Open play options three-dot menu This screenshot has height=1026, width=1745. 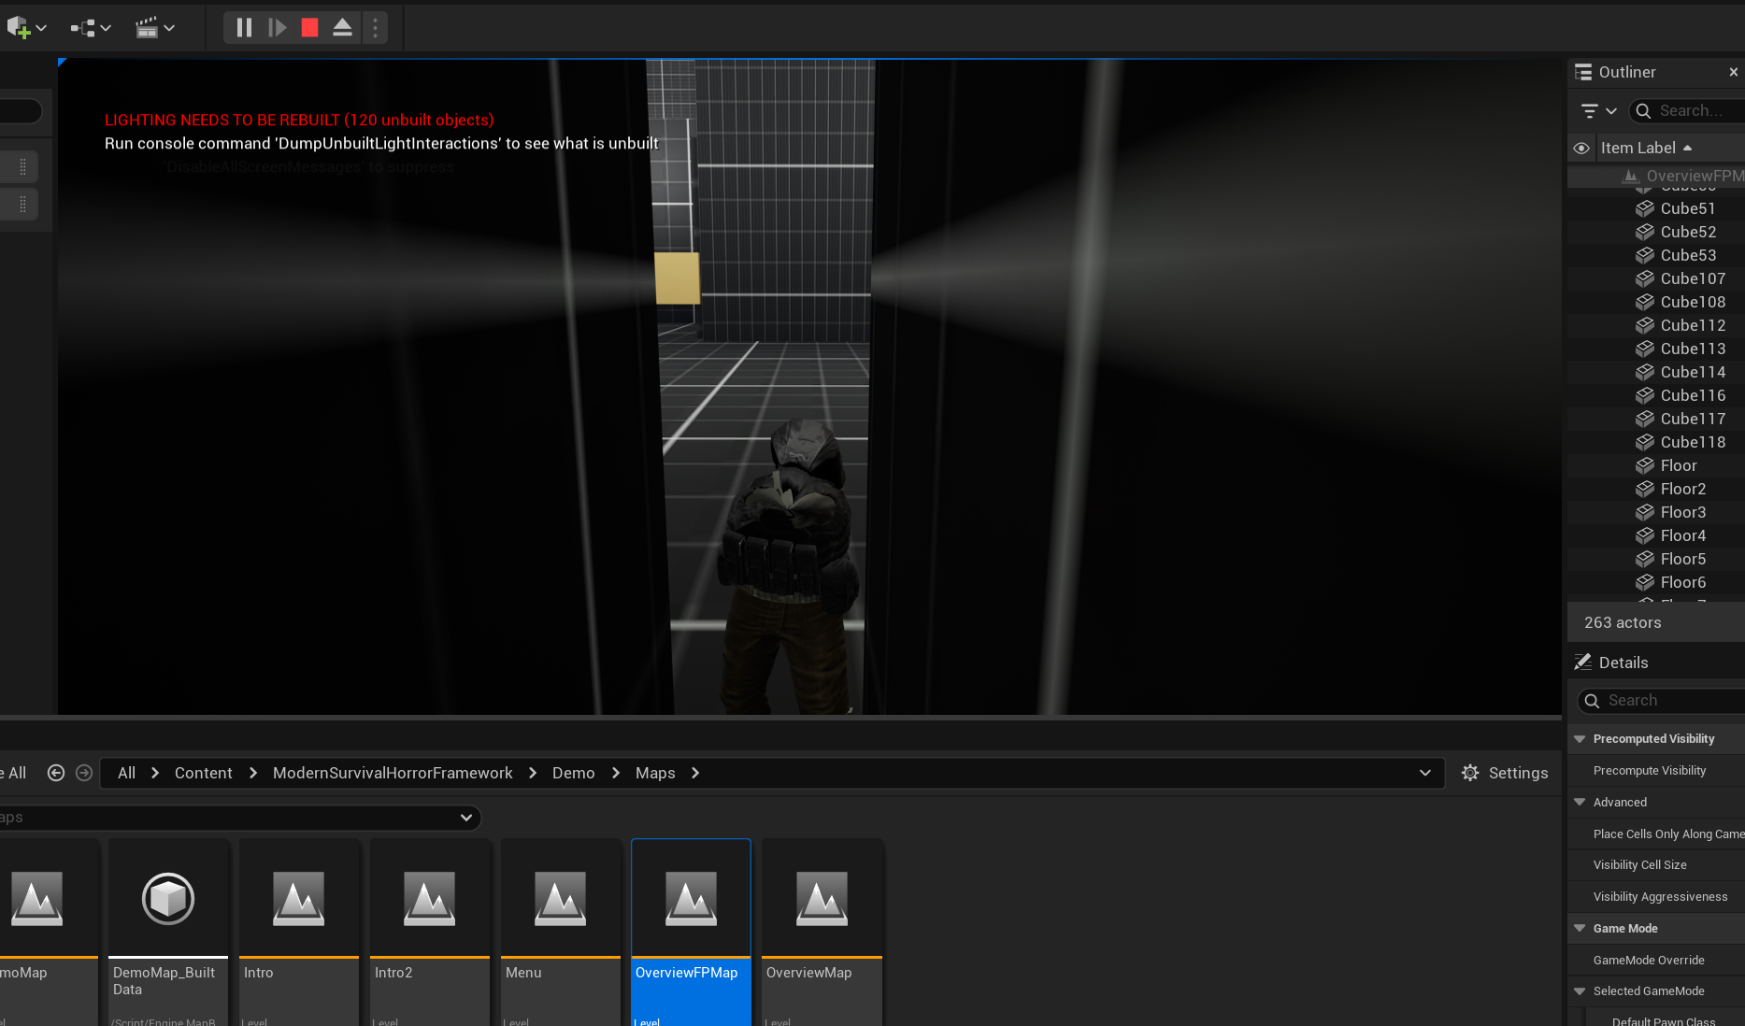375,28
